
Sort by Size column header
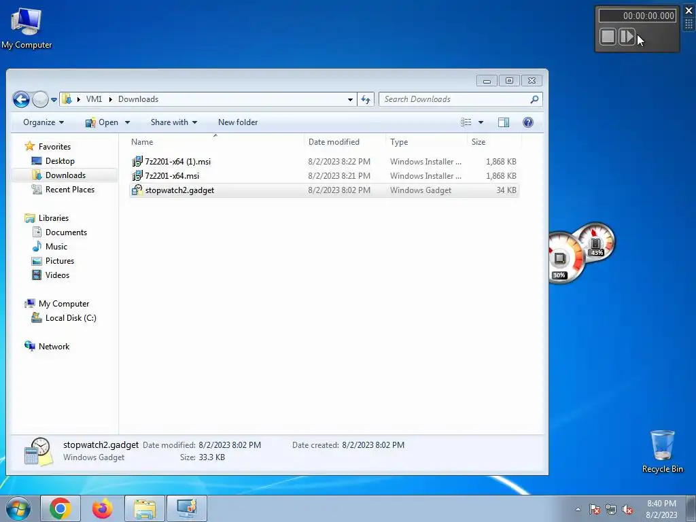tap(495, 142)
